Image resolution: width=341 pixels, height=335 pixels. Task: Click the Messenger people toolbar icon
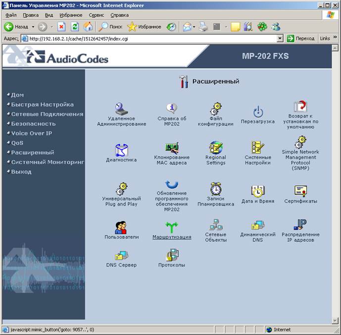(x=276, y=27)
